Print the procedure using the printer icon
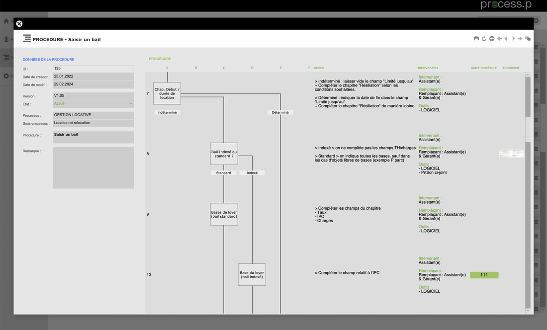 (x=476, y=39)
